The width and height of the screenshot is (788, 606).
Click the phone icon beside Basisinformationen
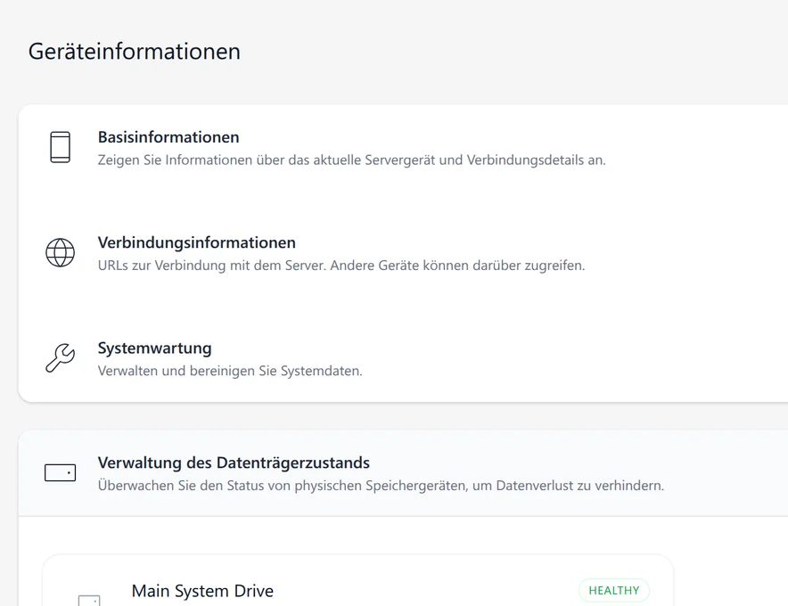[61, 147]
